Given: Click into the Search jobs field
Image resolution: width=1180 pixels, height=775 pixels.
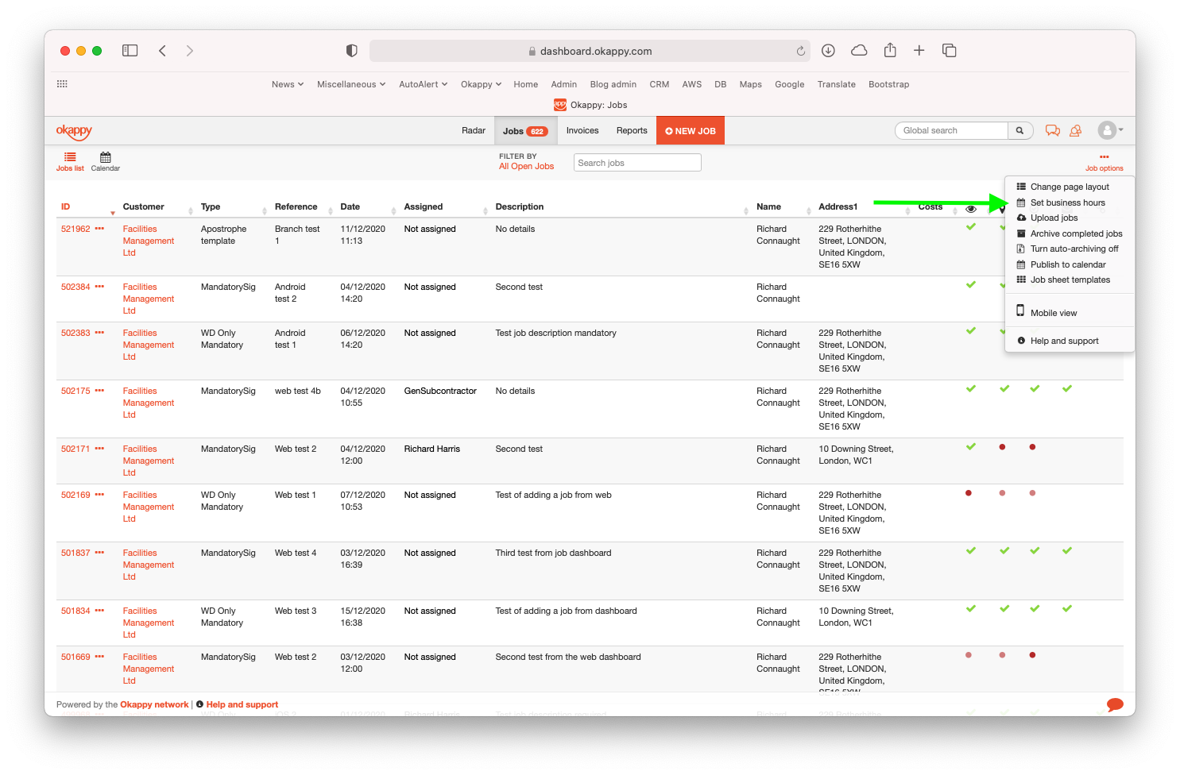Looking at the screenshot, I should (x=637, y=163).
